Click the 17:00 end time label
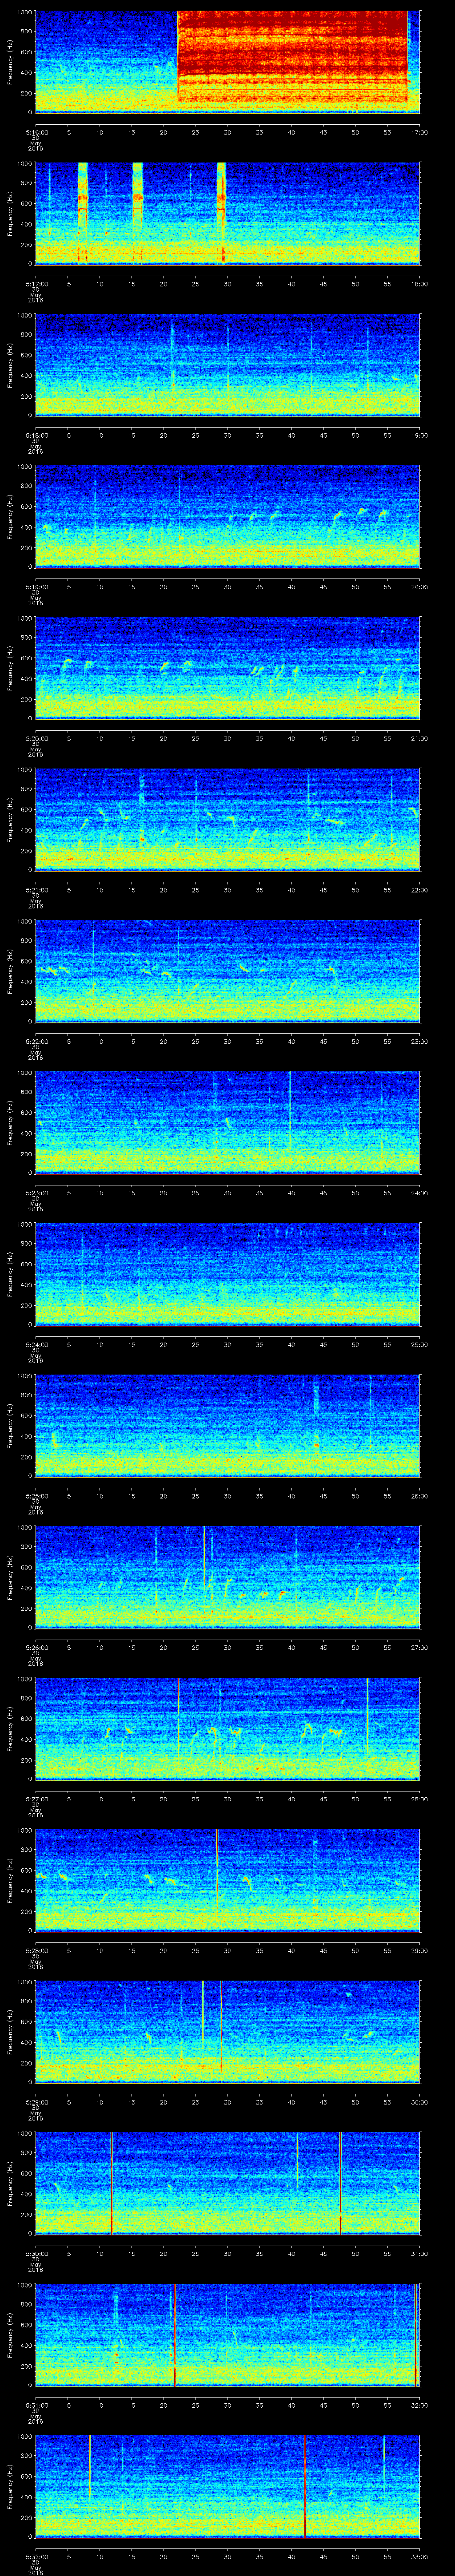 pos(419,132)
